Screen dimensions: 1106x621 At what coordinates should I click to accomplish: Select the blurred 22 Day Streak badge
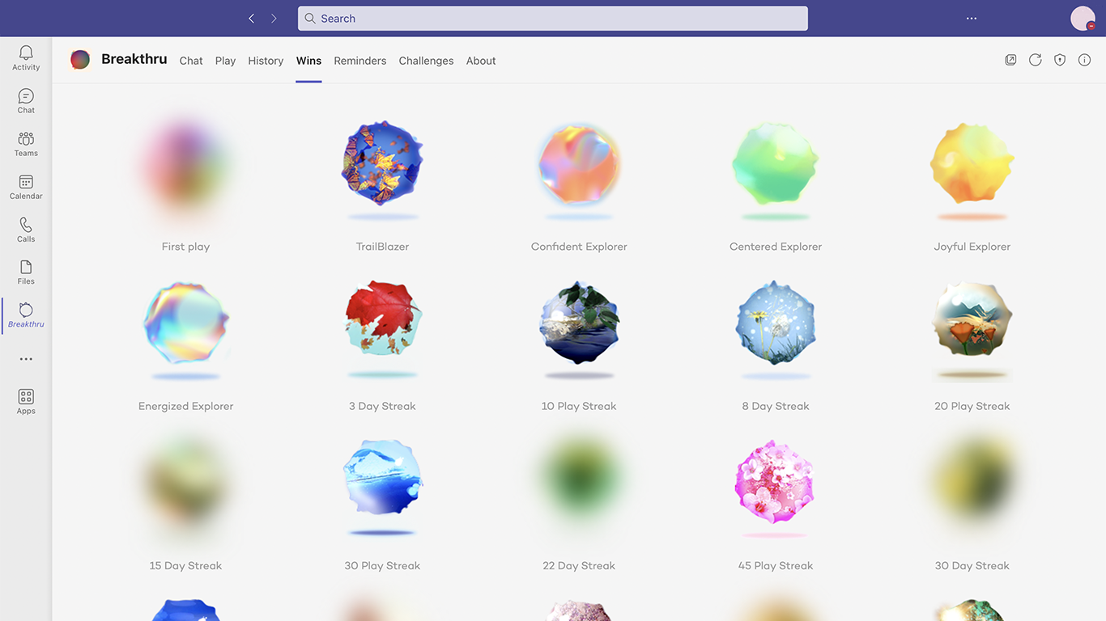tap(579, 479)
